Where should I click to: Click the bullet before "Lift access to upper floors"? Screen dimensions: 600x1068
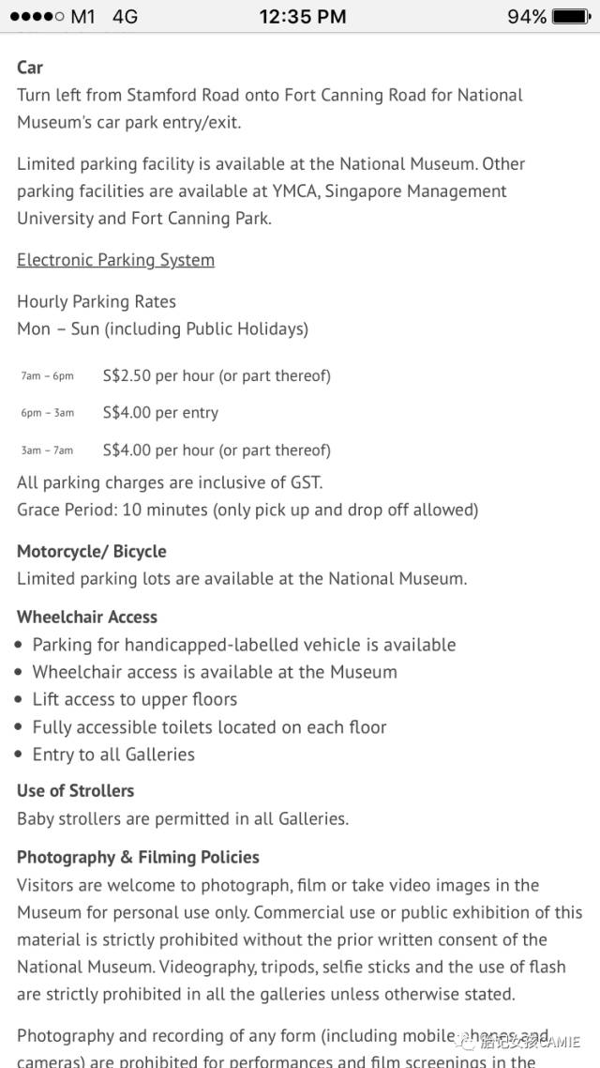[22, 700]
